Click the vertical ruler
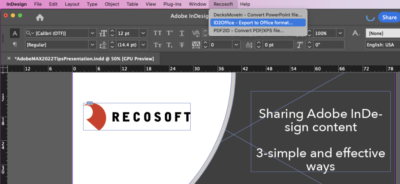Screen dimensions: 400x184 click(x=4, y=128)
